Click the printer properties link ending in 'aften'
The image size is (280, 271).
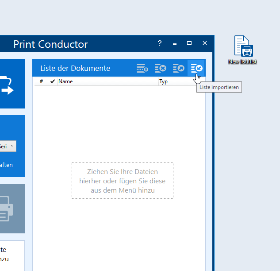(x=6, y=165)
